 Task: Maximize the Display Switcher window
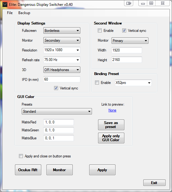point(151,3)
